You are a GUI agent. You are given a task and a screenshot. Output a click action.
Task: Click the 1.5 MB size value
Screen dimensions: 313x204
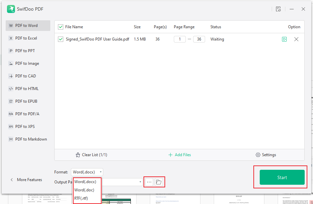(x=140, y=39)
